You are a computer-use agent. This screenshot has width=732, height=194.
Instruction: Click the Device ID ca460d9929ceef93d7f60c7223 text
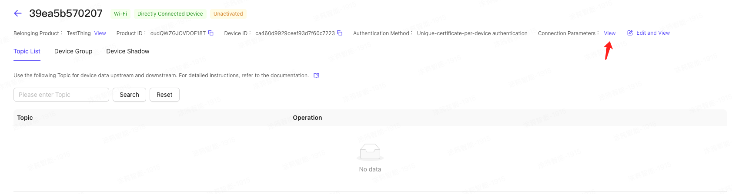pos(295,33)
